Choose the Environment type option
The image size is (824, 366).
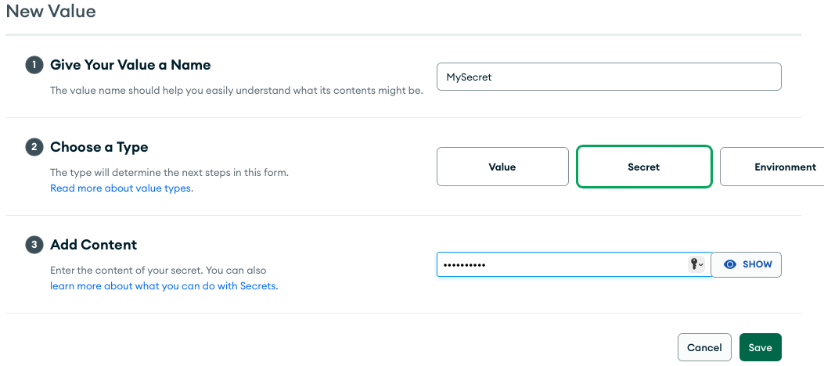point(772,167)
